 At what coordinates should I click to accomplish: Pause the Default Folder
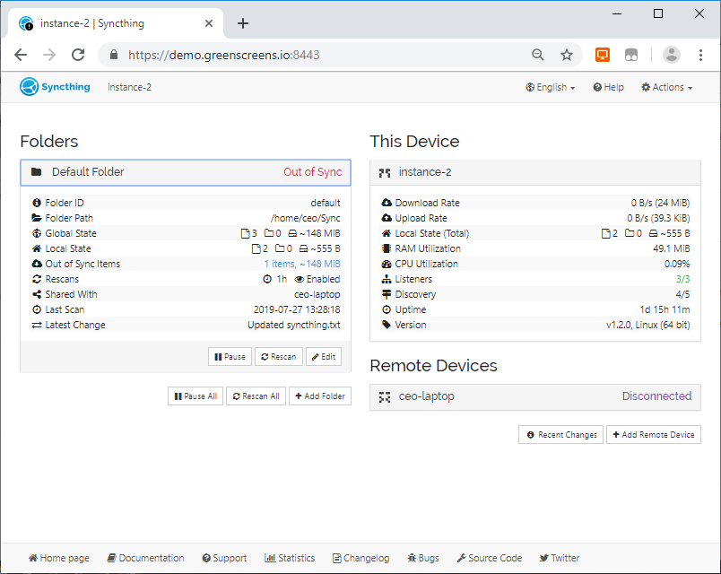click(230, 356)
